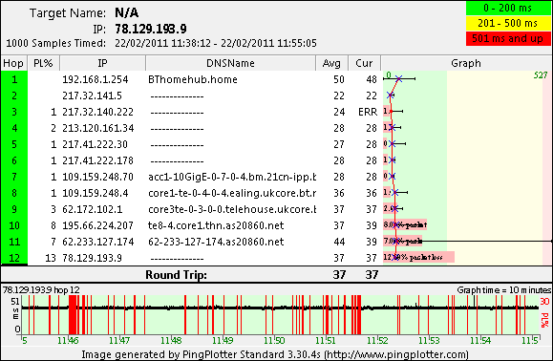Click DNS name core1-te-0-4-0-4.ealing.ukcore
This screenshot has height=361, width=553.
pyautogui.click(x=232, y=193)
